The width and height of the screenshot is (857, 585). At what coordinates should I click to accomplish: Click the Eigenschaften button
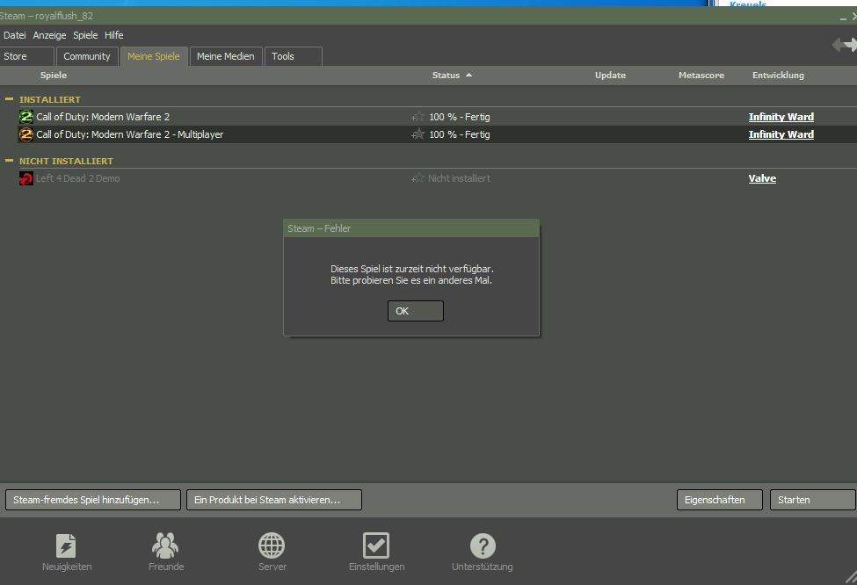tap(719, 500)
